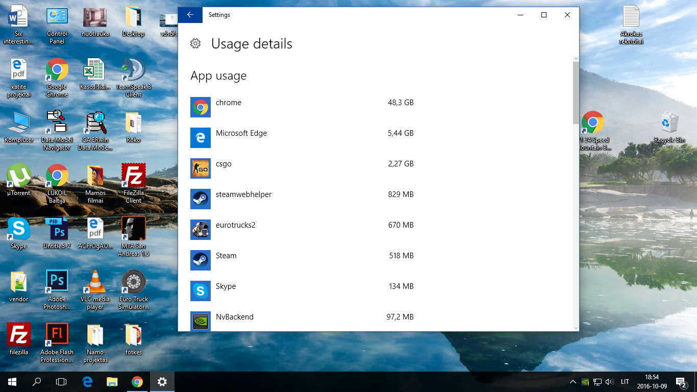Select the Control Panel desktop icon
Screen dimensions: 697x392
coord(57,26)
